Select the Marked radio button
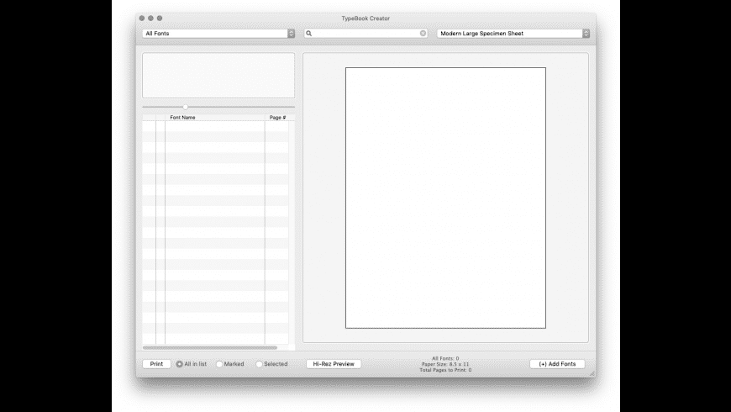The width and height of the screenshot is (731, 412). [219, 364]
